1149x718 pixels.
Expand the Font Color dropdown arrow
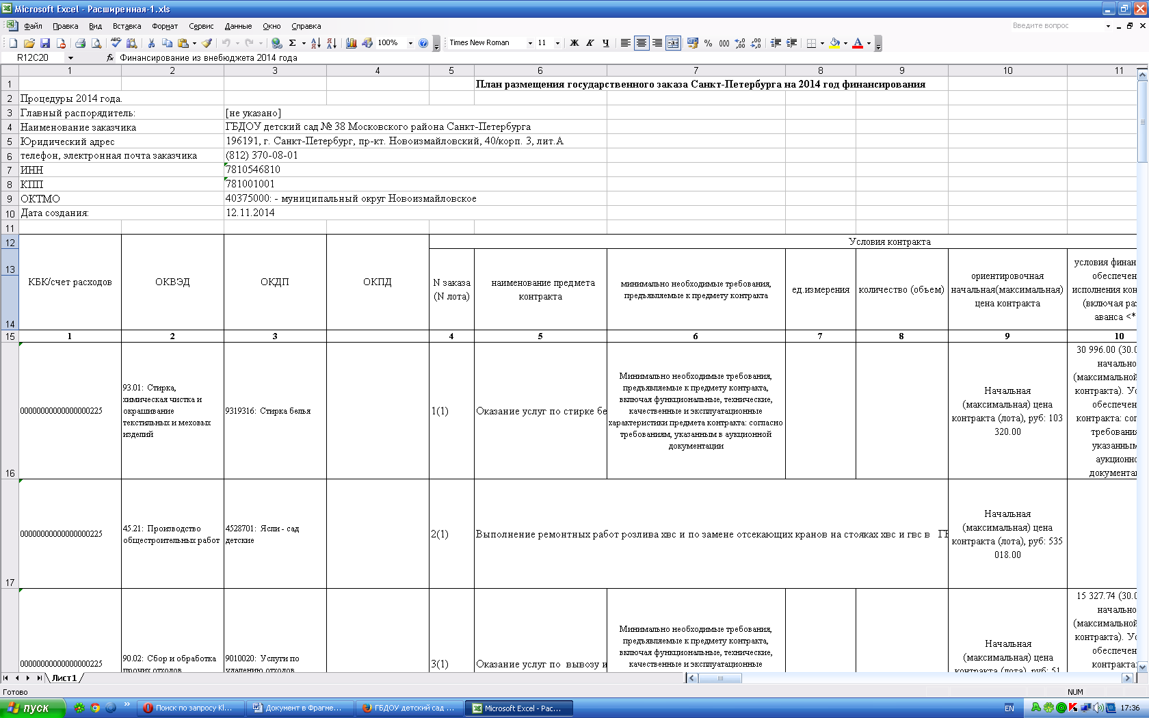click(x=869, y=43)
